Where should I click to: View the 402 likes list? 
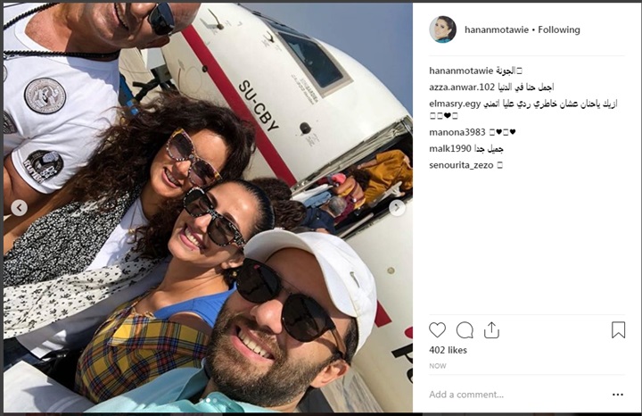pyautogui.click(x=448, y=350)
